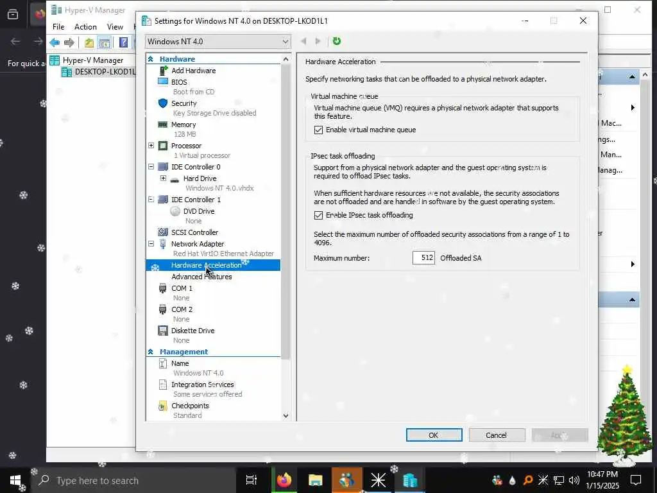Click the Security shield icon
This screenshot has width=657, height=493.
tap(163, 103)
